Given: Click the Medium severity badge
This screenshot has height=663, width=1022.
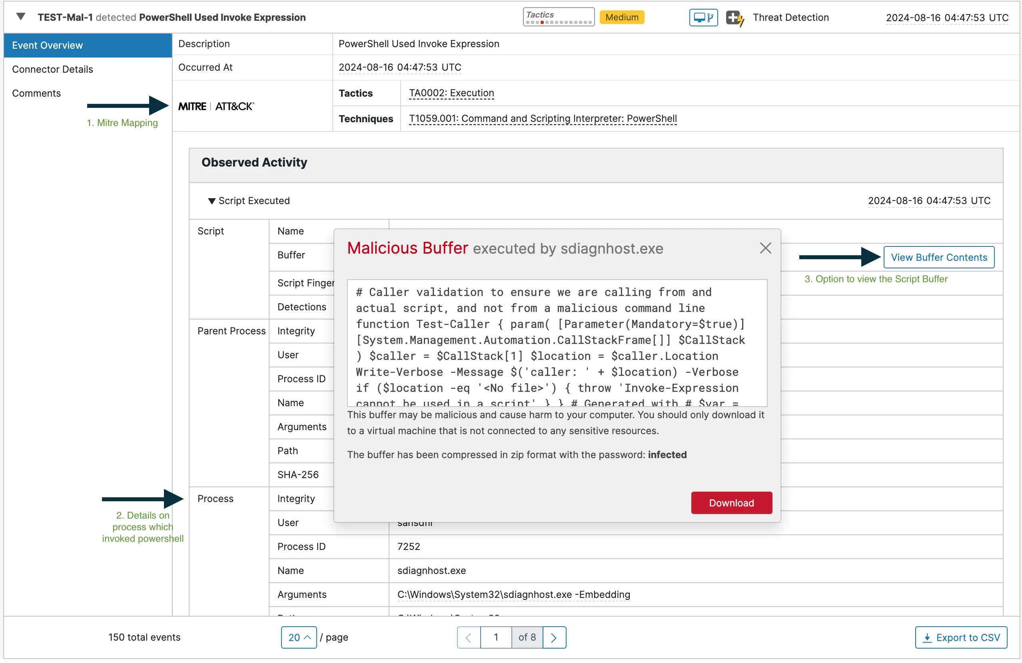Looking at the screenshot, I should tap(622, 17).
